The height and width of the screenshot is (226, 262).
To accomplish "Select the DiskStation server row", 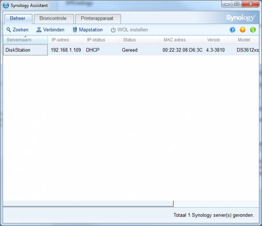I will (131, 50).
